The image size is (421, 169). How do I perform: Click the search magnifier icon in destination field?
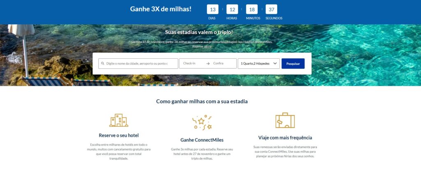pos(102,64)
